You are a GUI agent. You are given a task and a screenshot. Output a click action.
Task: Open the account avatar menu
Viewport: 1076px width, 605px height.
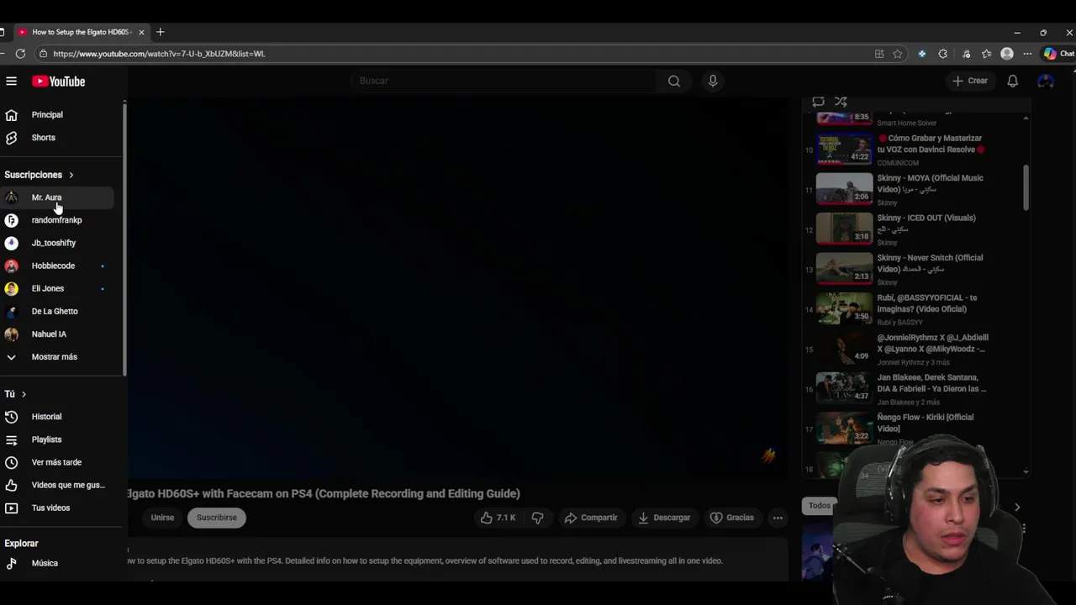1046,81
